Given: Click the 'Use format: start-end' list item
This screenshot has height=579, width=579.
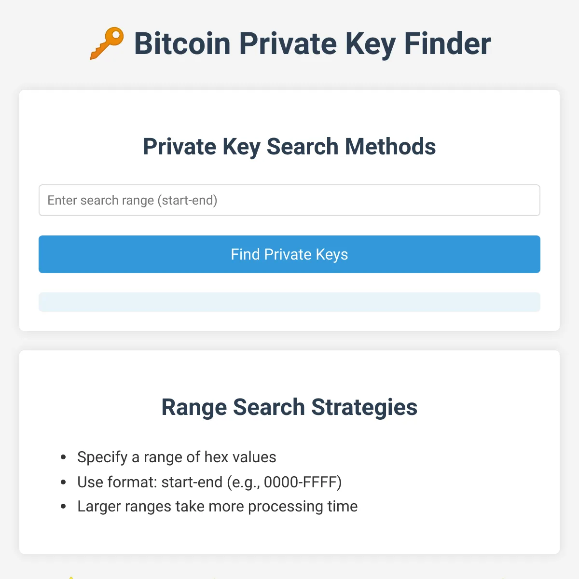Looking at the screenshot, I should point(209,482).
